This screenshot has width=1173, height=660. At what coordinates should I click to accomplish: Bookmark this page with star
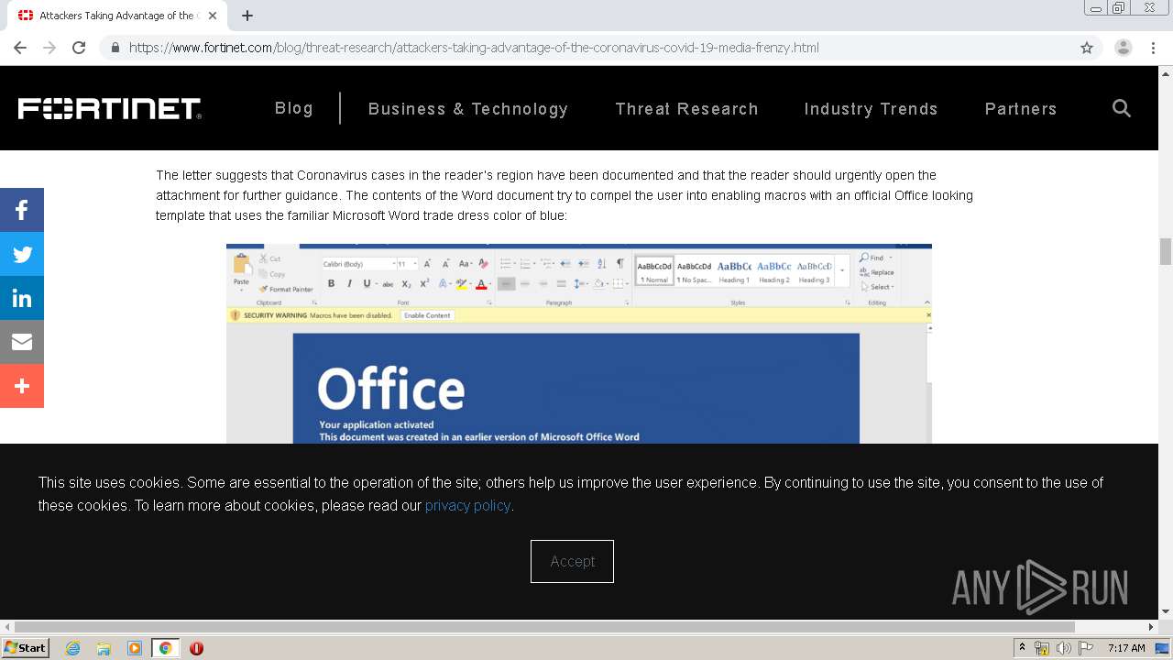pos(1087,48)
